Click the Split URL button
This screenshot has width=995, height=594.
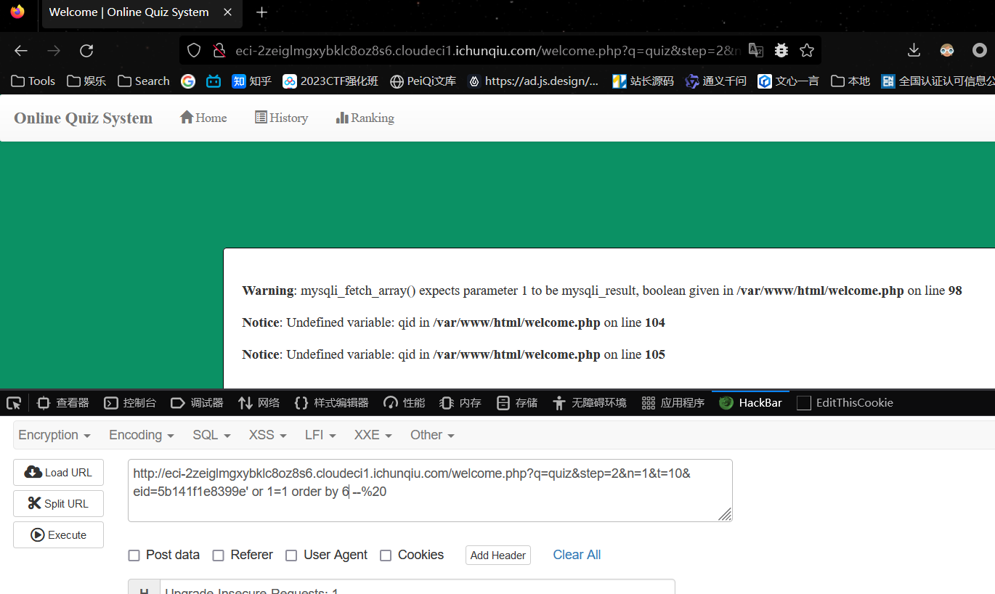[58, 504]
